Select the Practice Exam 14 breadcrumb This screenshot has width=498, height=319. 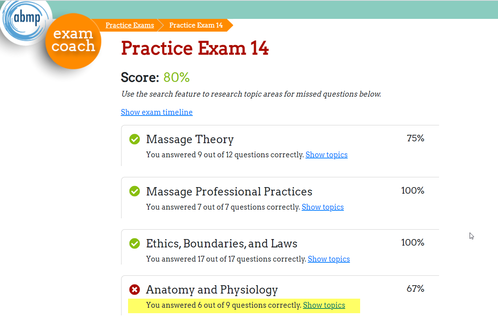pyautogui.click(x=196, y=25)
